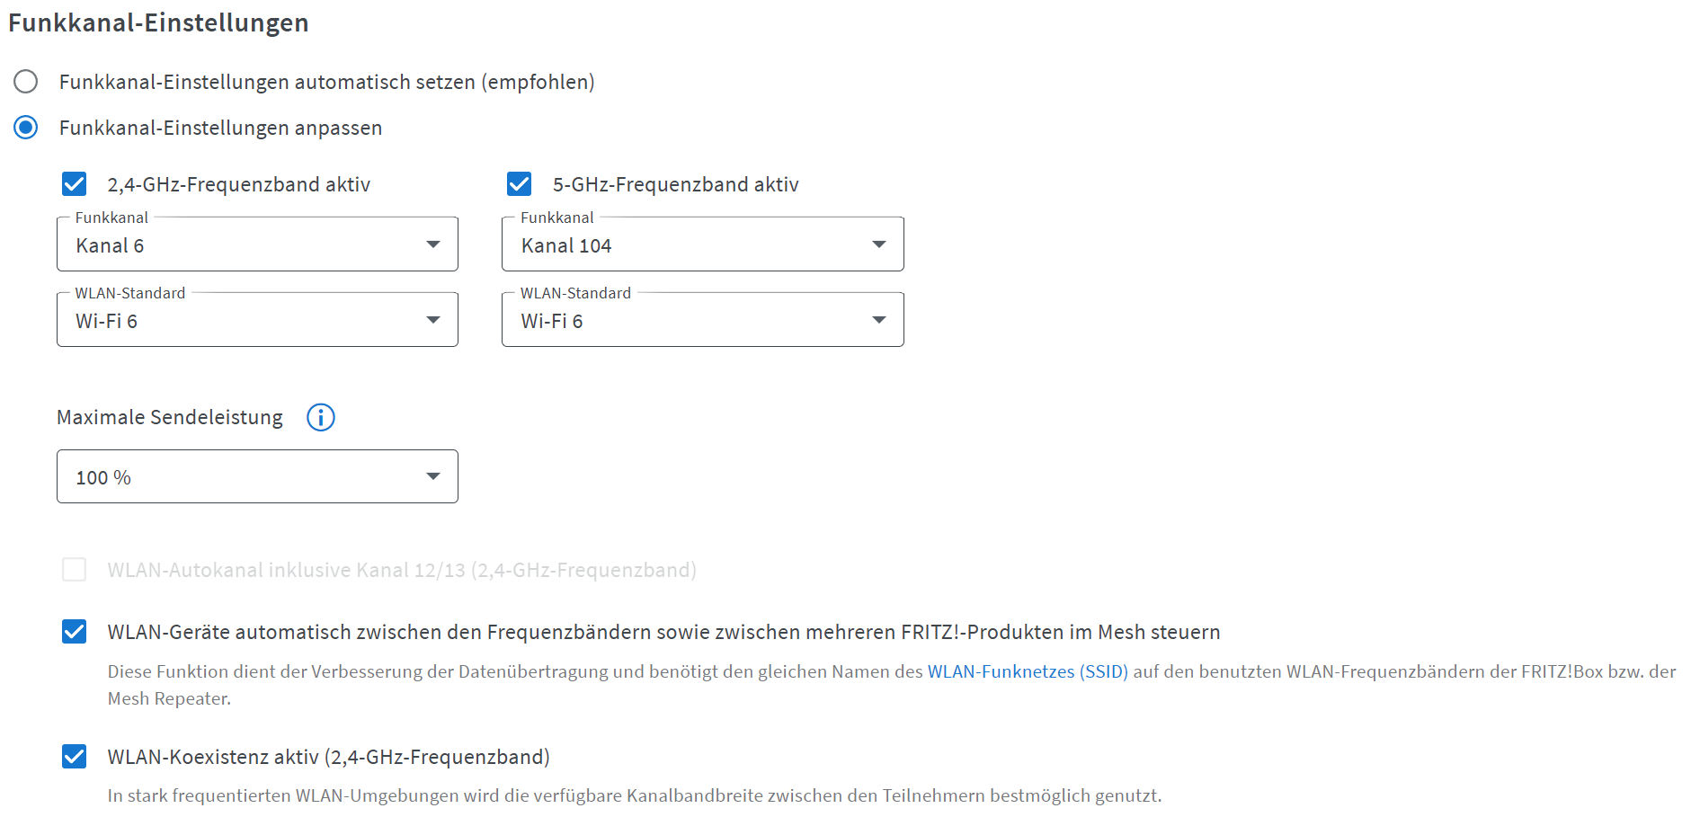Select the Funkkanal-Einstellungen anpassen radio button

point(26,128)
